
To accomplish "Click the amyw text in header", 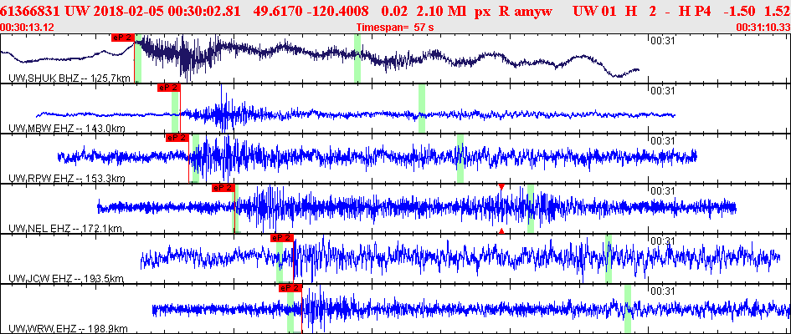I will tap(534, 11).
